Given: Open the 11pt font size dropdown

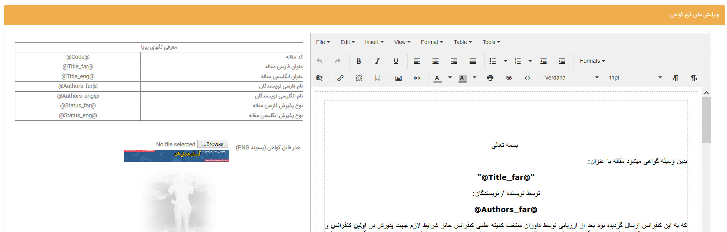Looking at the screenshot, I should [x=635, y=78].
